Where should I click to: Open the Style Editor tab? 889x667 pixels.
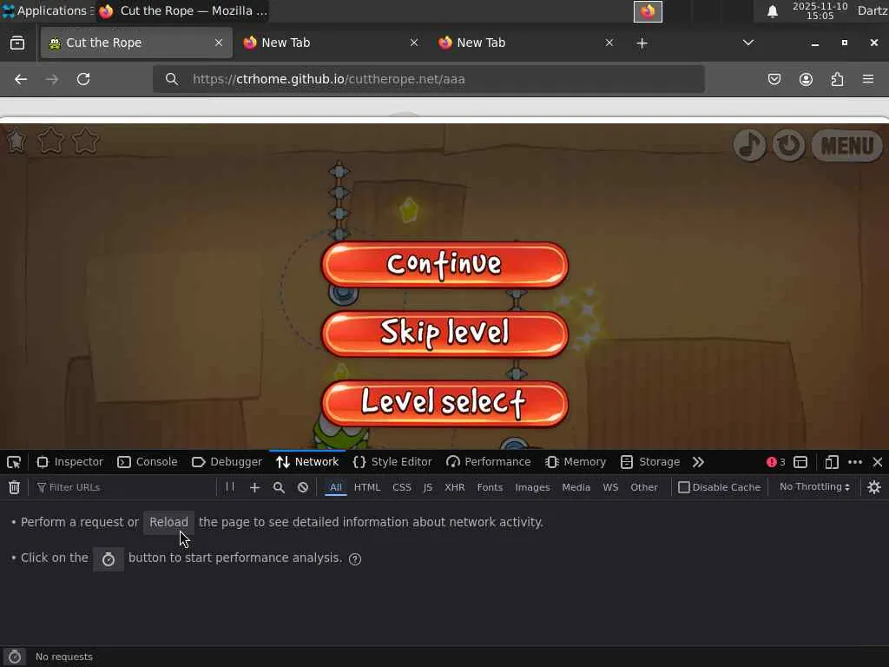[x=392, y=462]
